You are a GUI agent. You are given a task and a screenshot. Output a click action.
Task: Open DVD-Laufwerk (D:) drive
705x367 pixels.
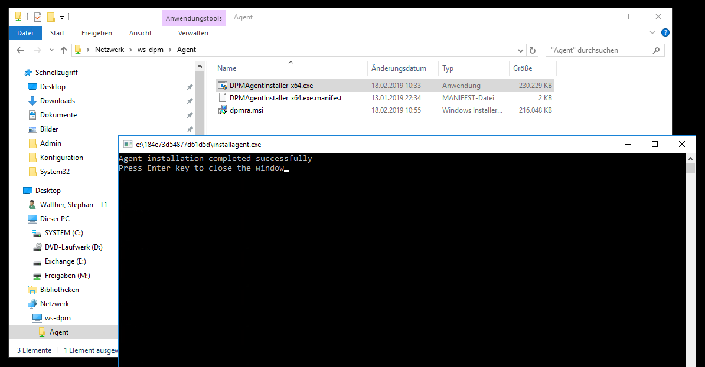click(x=73, y=247)
